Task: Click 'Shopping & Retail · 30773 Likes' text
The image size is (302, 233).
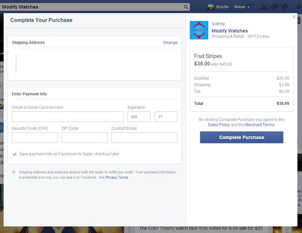Action: click(240, 36)
